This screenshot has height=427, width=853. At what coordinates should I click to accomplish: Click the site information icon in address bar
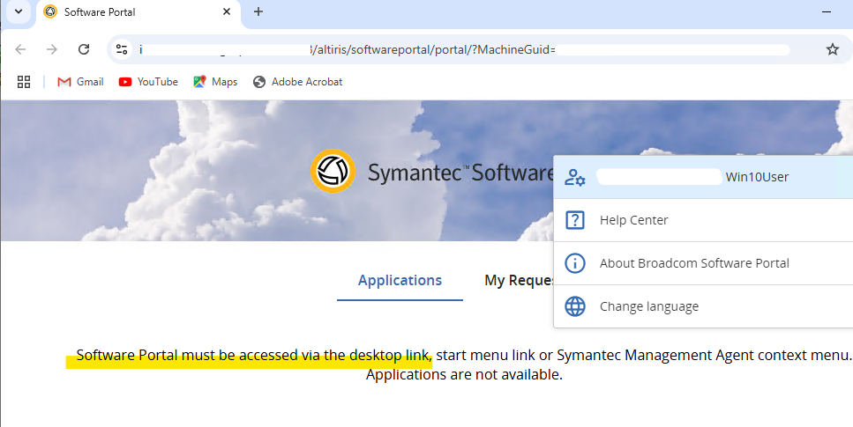(123, 49)
